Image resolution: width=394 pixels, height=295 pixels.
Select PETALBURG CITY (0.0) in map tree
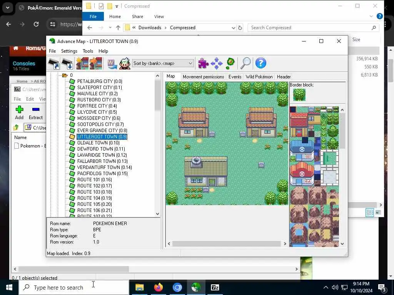100,81
